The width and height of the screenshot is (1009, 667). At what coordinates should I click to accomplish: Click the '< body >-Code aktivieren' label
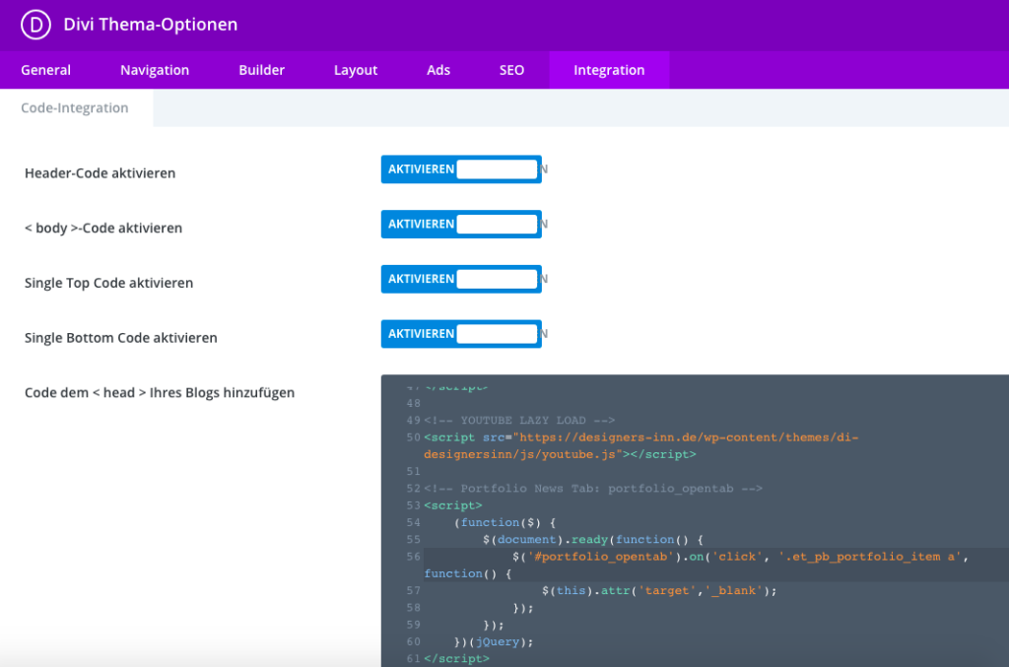point(102,228)
